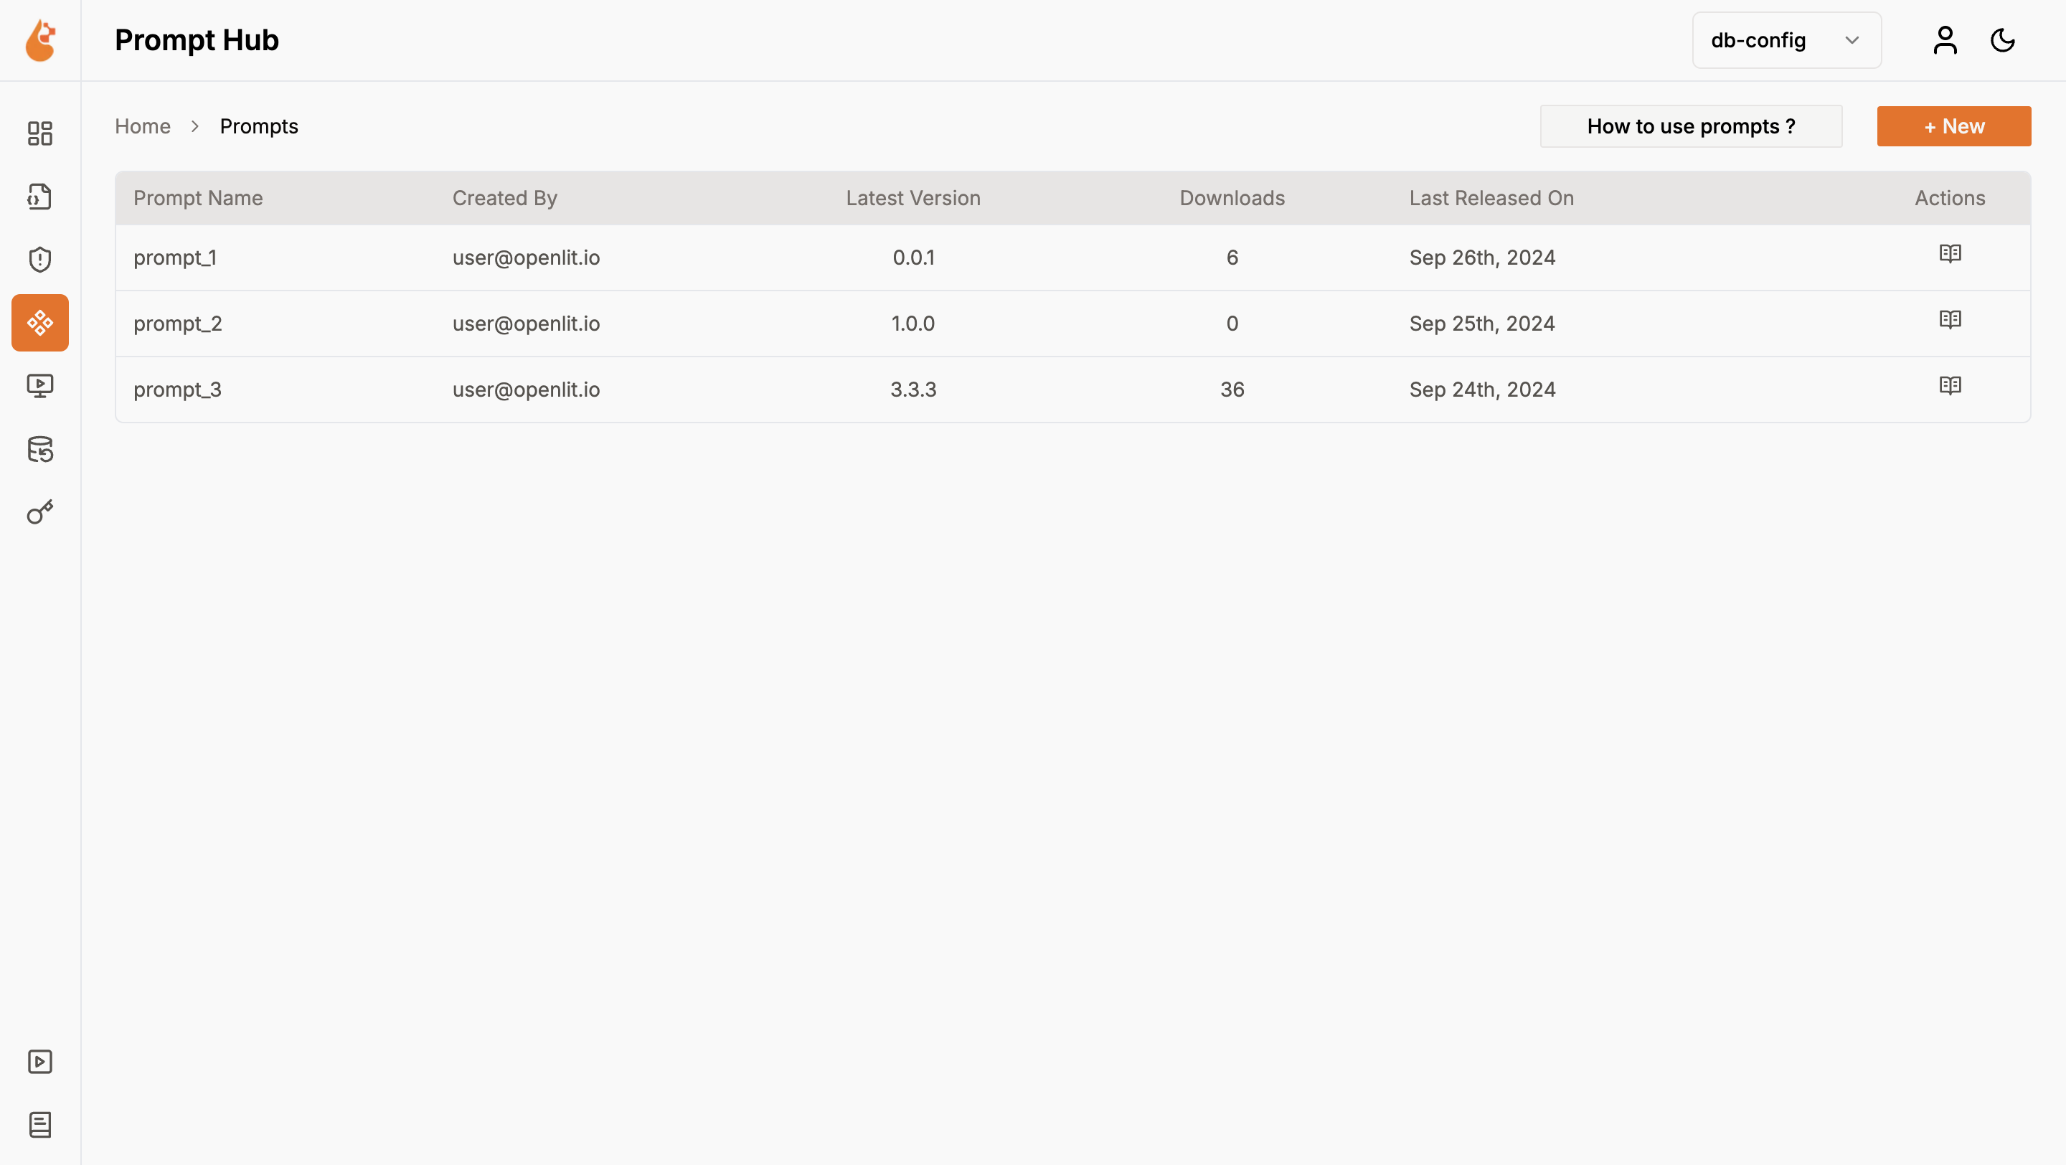
Task: Toggle dark mode with moon icon
Action: coord(2003,40)
